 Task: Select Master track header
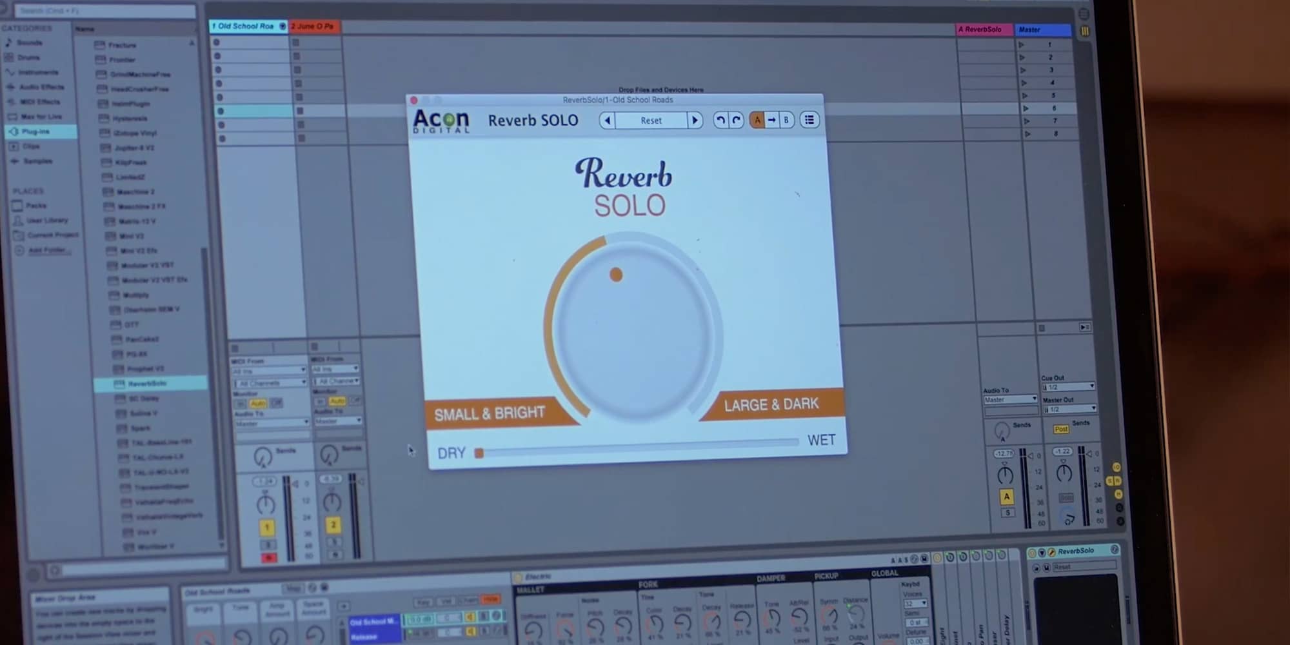[x=1043, y=30]
